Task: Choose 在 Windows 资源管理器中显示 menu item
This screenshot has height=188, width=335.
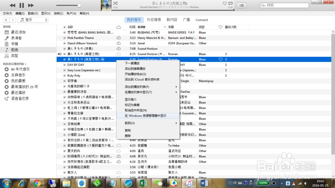Action: [148, 116]
